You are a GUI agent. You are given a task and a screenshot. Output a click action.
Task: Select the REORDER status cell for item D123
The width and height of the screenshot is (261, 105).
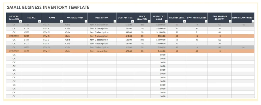click(14, 36)
